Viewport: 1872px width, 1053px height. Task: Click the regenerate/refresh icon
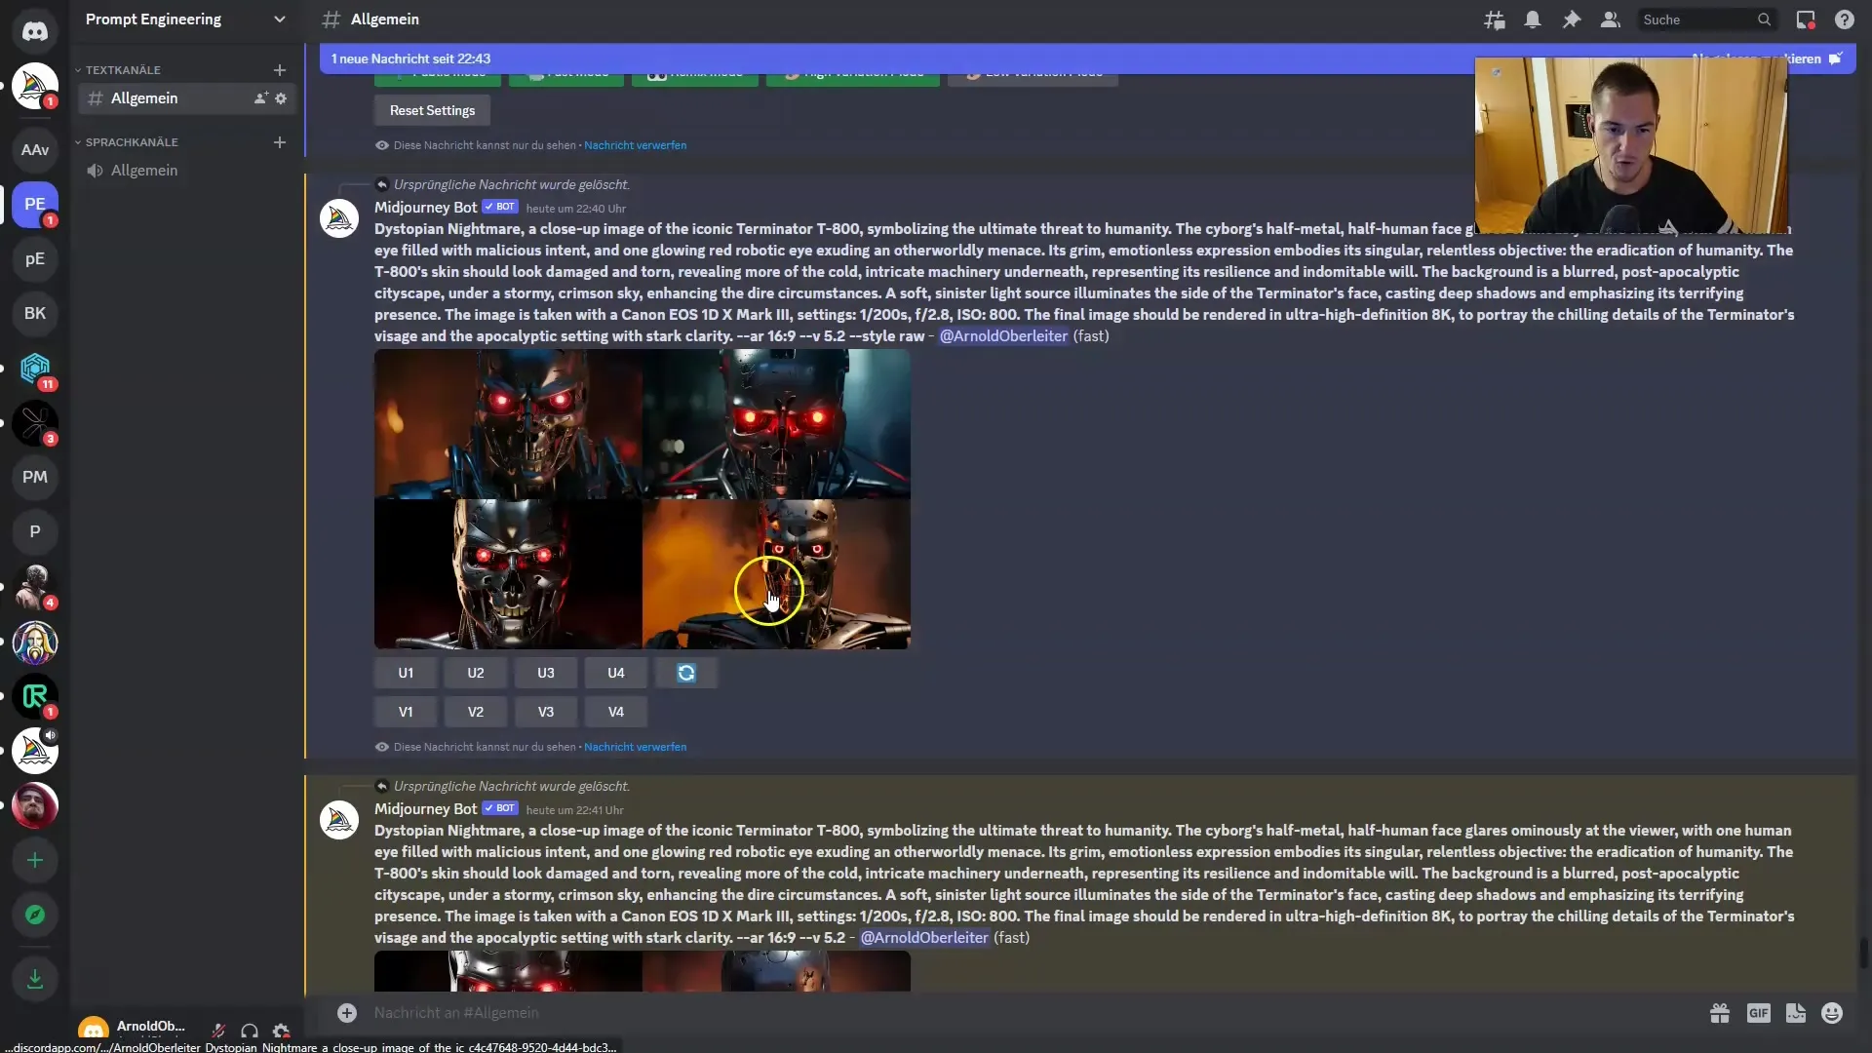pos(685,671)
